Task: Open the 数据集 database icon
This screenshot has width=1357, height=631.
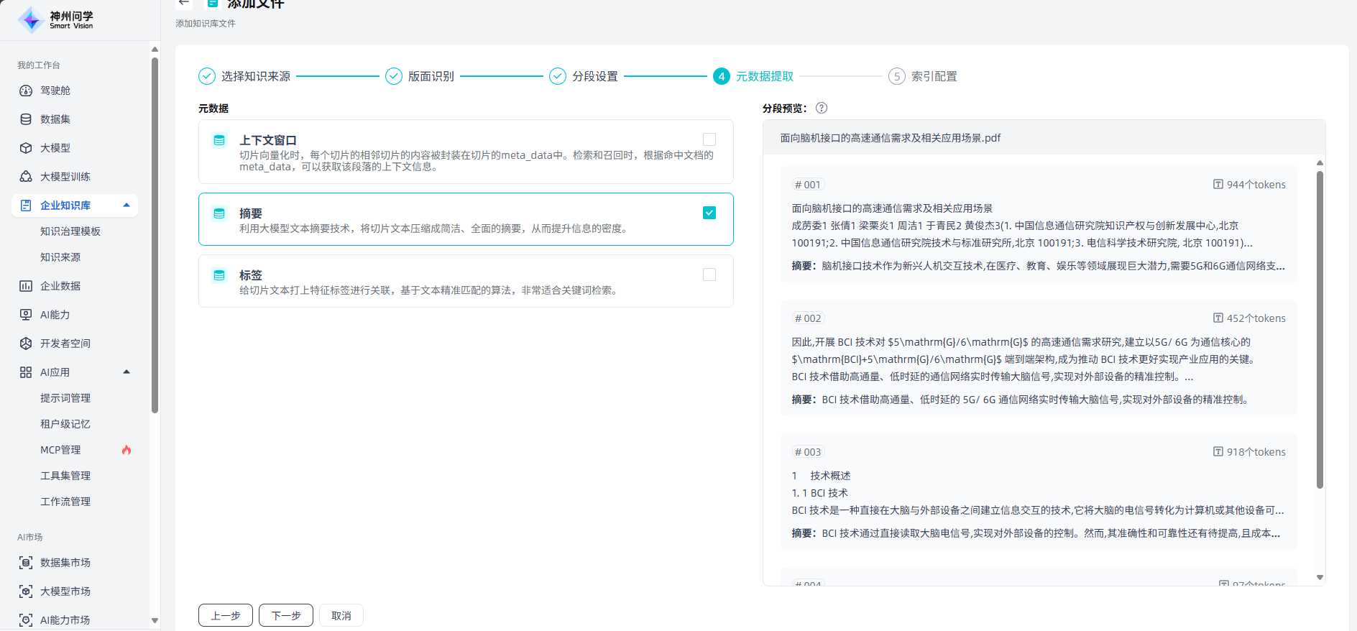Action: [x=26, y=119]
